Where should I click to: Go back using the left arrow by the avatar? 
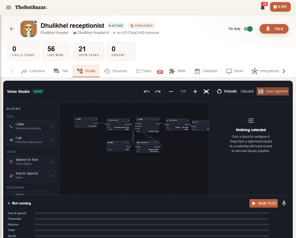point(12,29)
